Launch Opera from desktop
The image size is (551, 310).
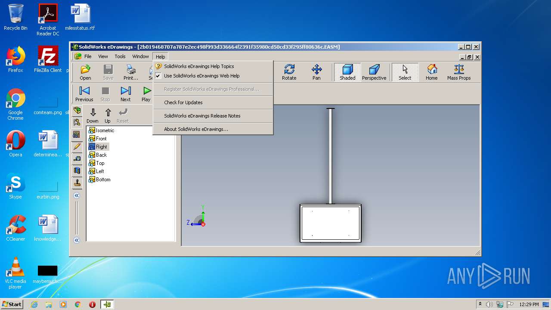point(15,144)
